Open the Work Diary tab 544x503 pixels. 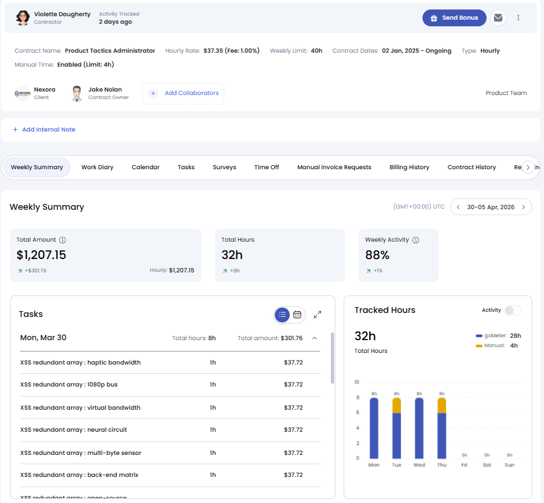pyautogui.click(x=97, y=167)
